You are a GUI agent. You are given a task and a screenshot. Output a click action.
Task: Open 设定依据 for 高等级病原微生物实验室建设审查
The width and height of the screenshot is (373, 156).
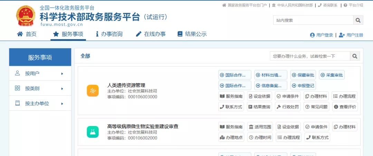click(288, 127)
